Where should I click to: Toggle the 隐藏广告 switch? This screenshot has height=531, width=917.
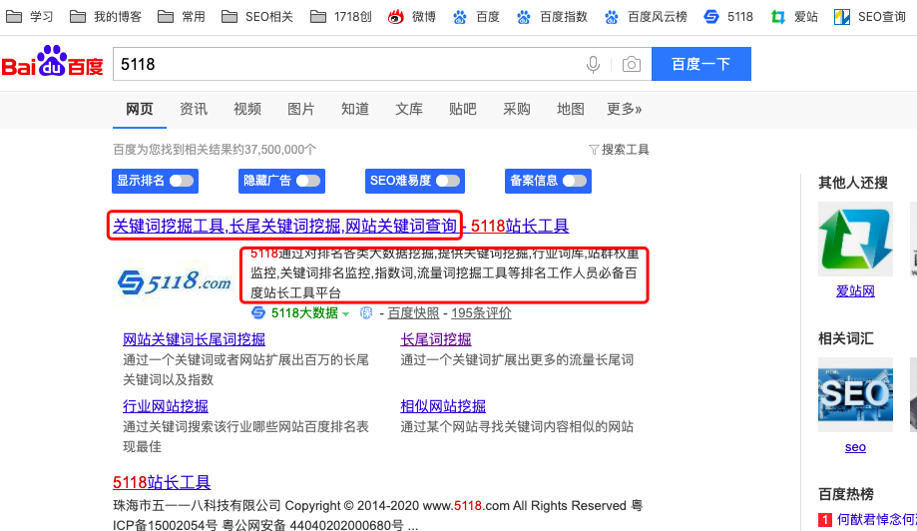308,181
